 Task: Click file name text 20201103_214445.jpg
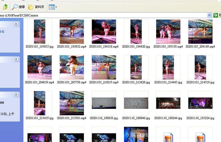tap(168, 82)
